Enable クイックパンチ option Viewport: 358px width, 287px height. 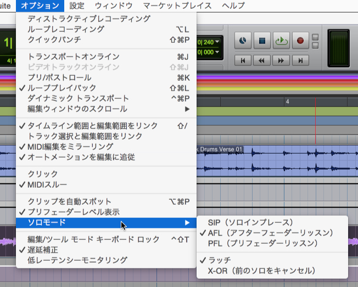click(x=106, y=40)
